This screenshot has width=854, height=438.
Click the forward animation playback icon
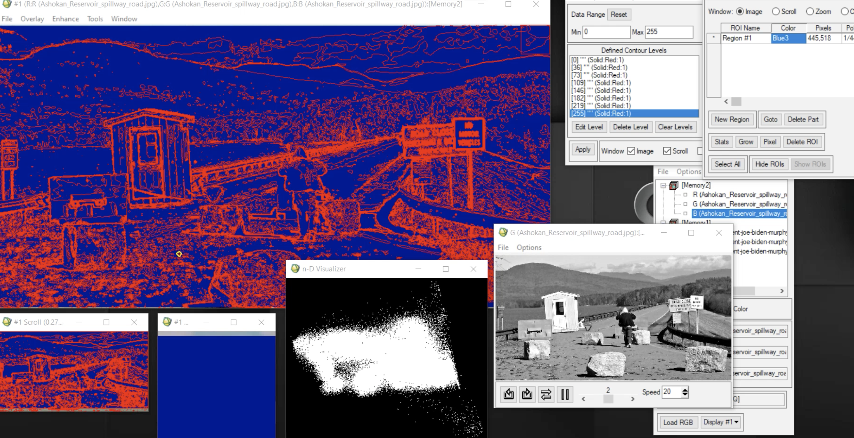pyautogui.click(x=527, y=394)
